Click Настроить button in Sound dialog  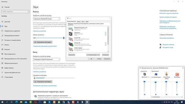point(71,55)
